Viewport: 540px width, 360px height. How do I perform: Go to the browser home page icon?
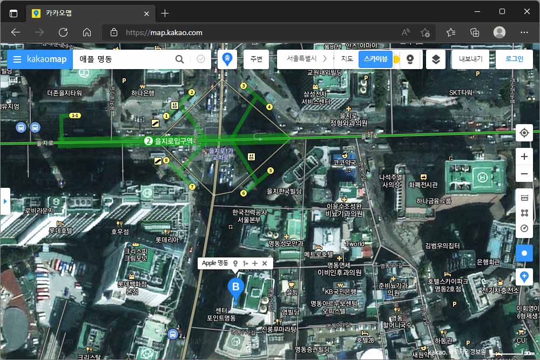87,32
